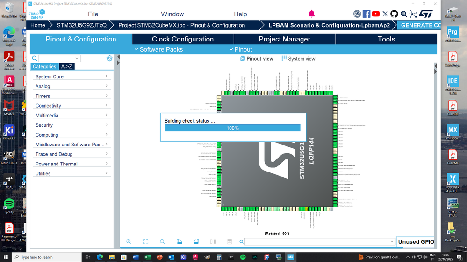
Task: Click into the pin search input field
Action: click(x=317, y=242)
